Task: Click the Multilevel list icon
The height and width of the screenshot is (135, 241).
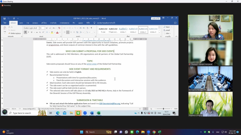Action: pyautogui.click(x=75, y=28)
